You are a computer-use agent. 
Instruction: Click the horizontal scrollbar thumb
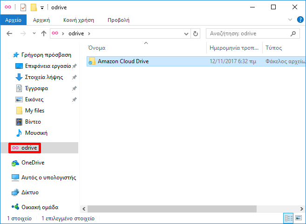[x=172, y=209]
